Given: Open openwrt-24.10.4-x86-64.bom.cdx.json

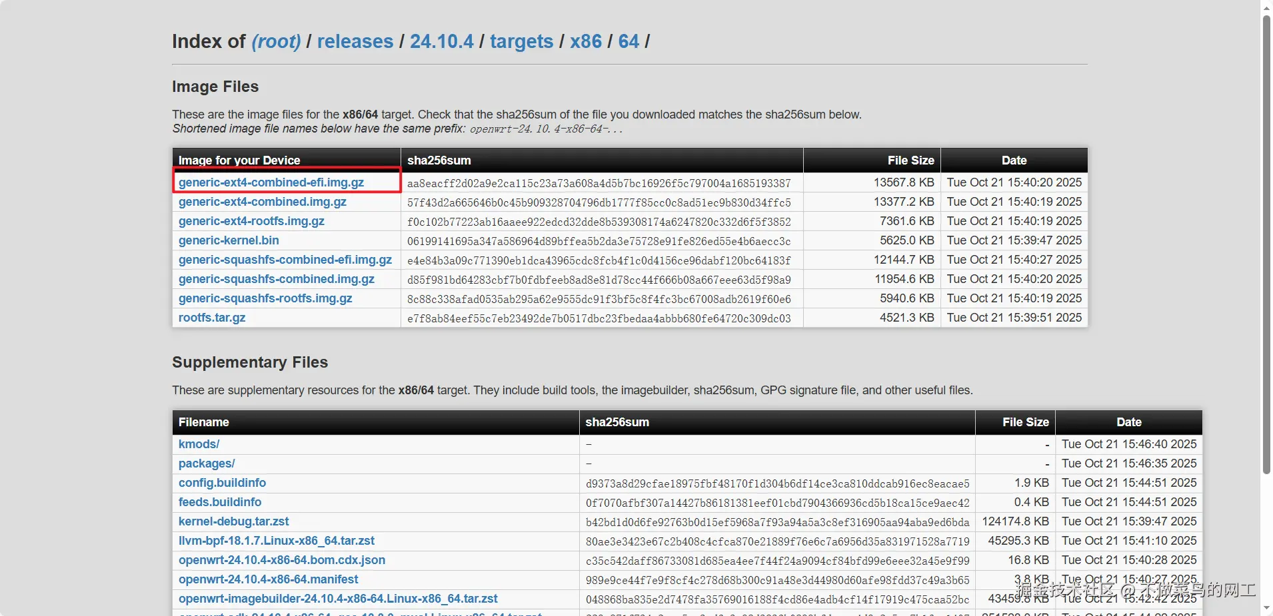Looking at the screenshot, I should pos(282,560).
